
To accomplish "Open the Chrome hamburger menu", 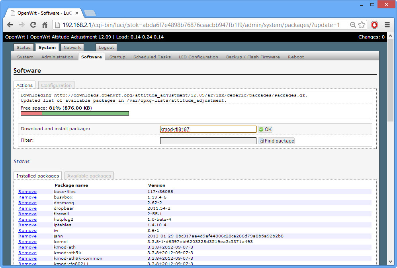I will (387, 25).
